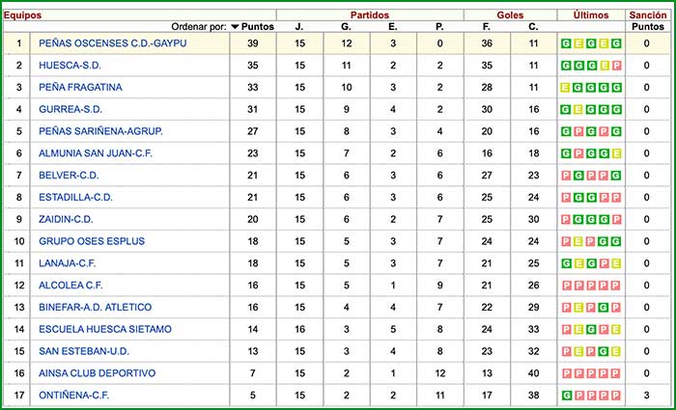Open the Estadilla-C.D. team link

point(76,198)
